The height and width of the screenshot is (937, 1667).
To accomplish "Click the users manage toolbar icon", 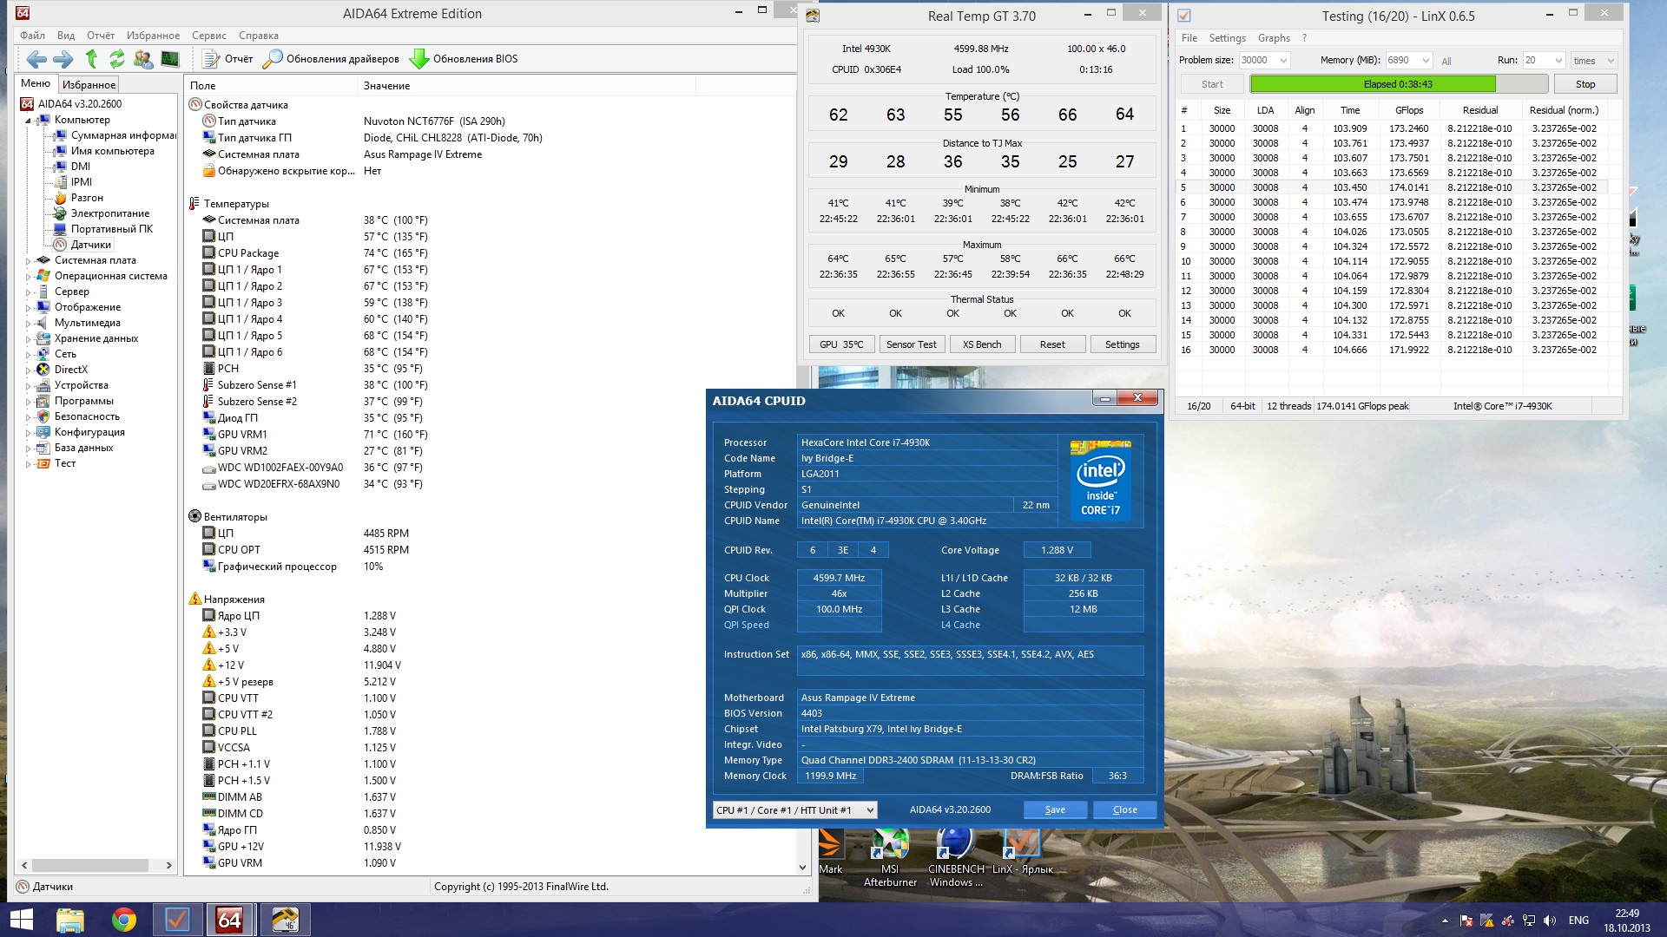I will point(143,59).
